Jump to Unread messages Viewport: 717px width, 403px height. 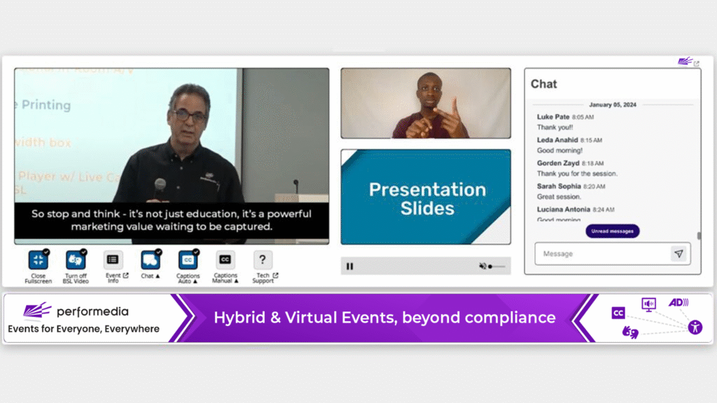613,231
